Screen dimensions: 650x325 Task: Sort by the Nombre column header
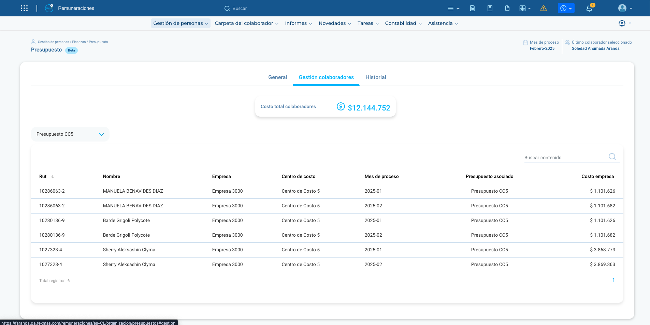click(x=112, y=177)
